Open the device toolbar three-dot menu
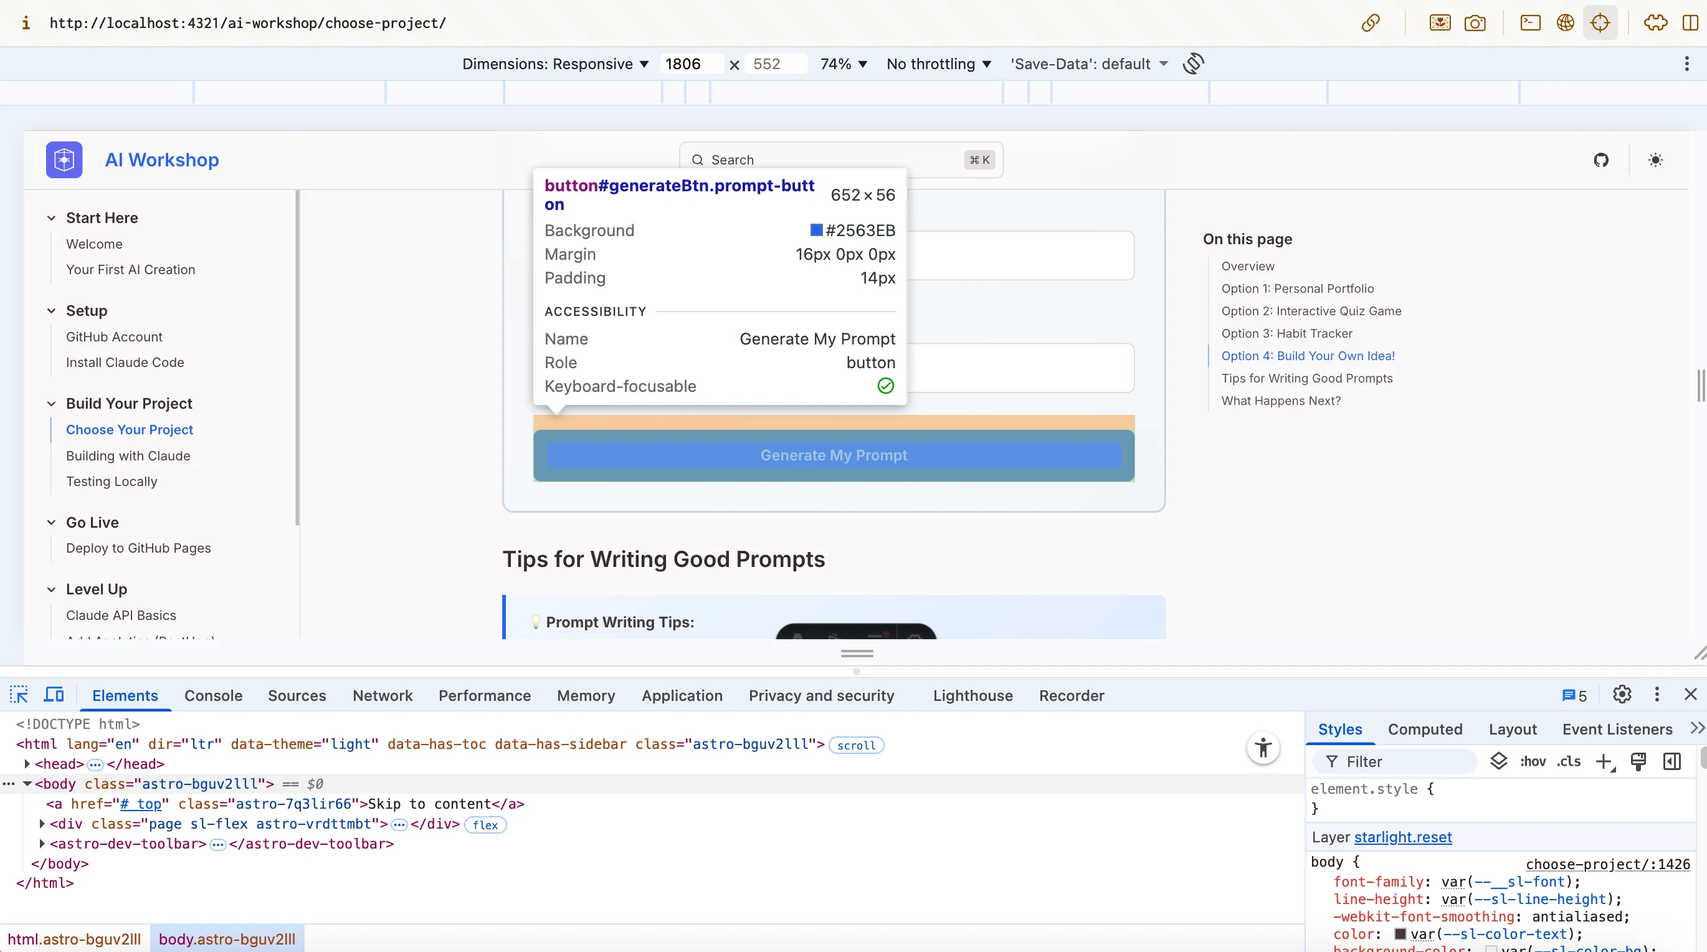This screenshot has width=1707, height=952. tap(1686, 64)
